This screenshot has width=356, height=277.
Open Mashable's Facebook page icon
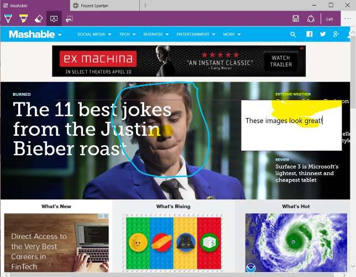[309, 34]
